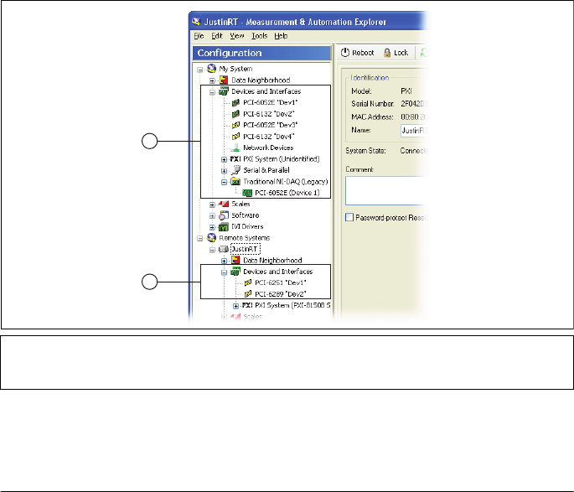Expand Data Neighborhood under My System
Screen dimensions: 574x492
(212, 80)
